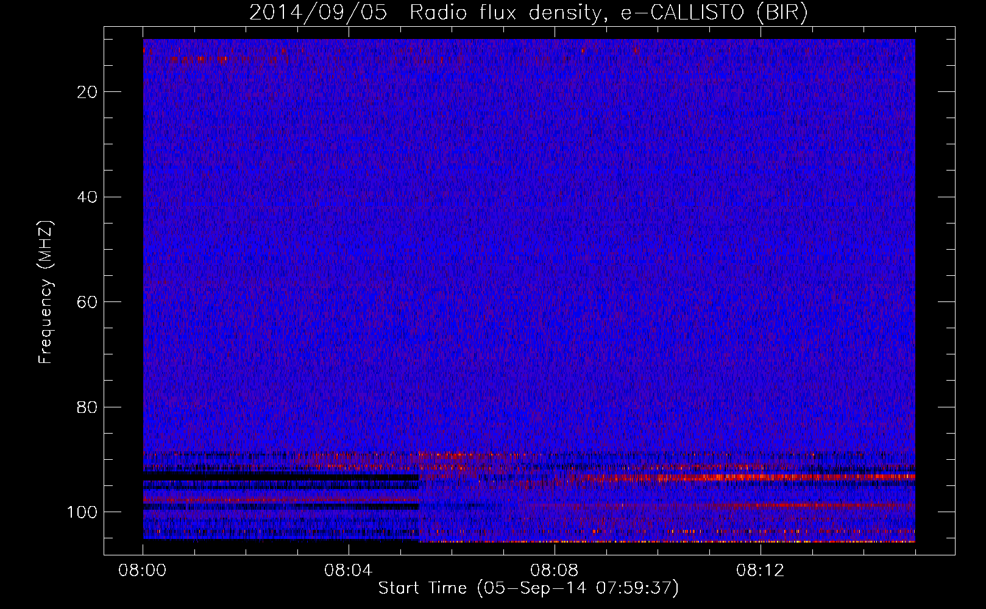Click the 08:00 time tick label
986x609 pixels.
click(143, 571)
